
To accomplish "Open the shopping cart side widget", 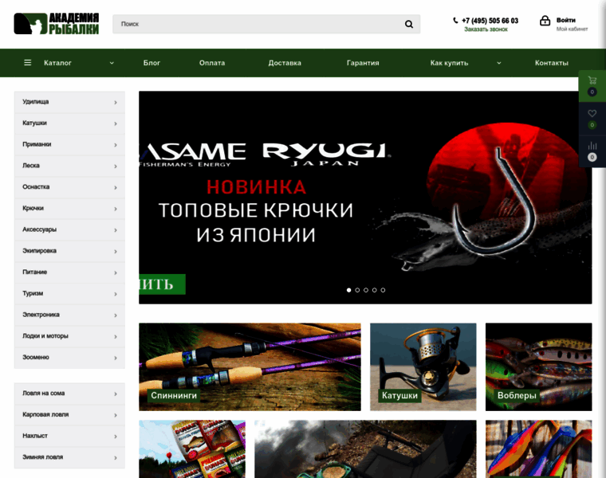I will click(x=592, y=86).
